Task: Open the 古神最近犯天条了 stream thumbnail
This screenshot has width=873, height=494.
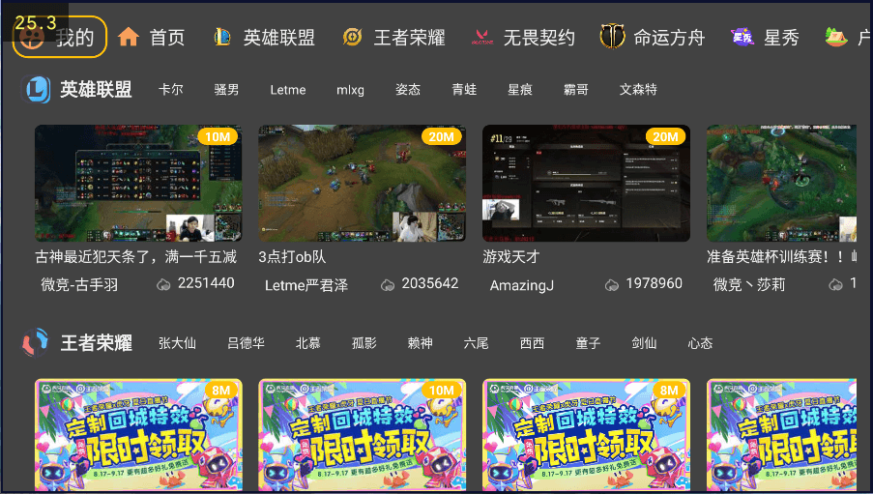Action: [x=138, y=184]
